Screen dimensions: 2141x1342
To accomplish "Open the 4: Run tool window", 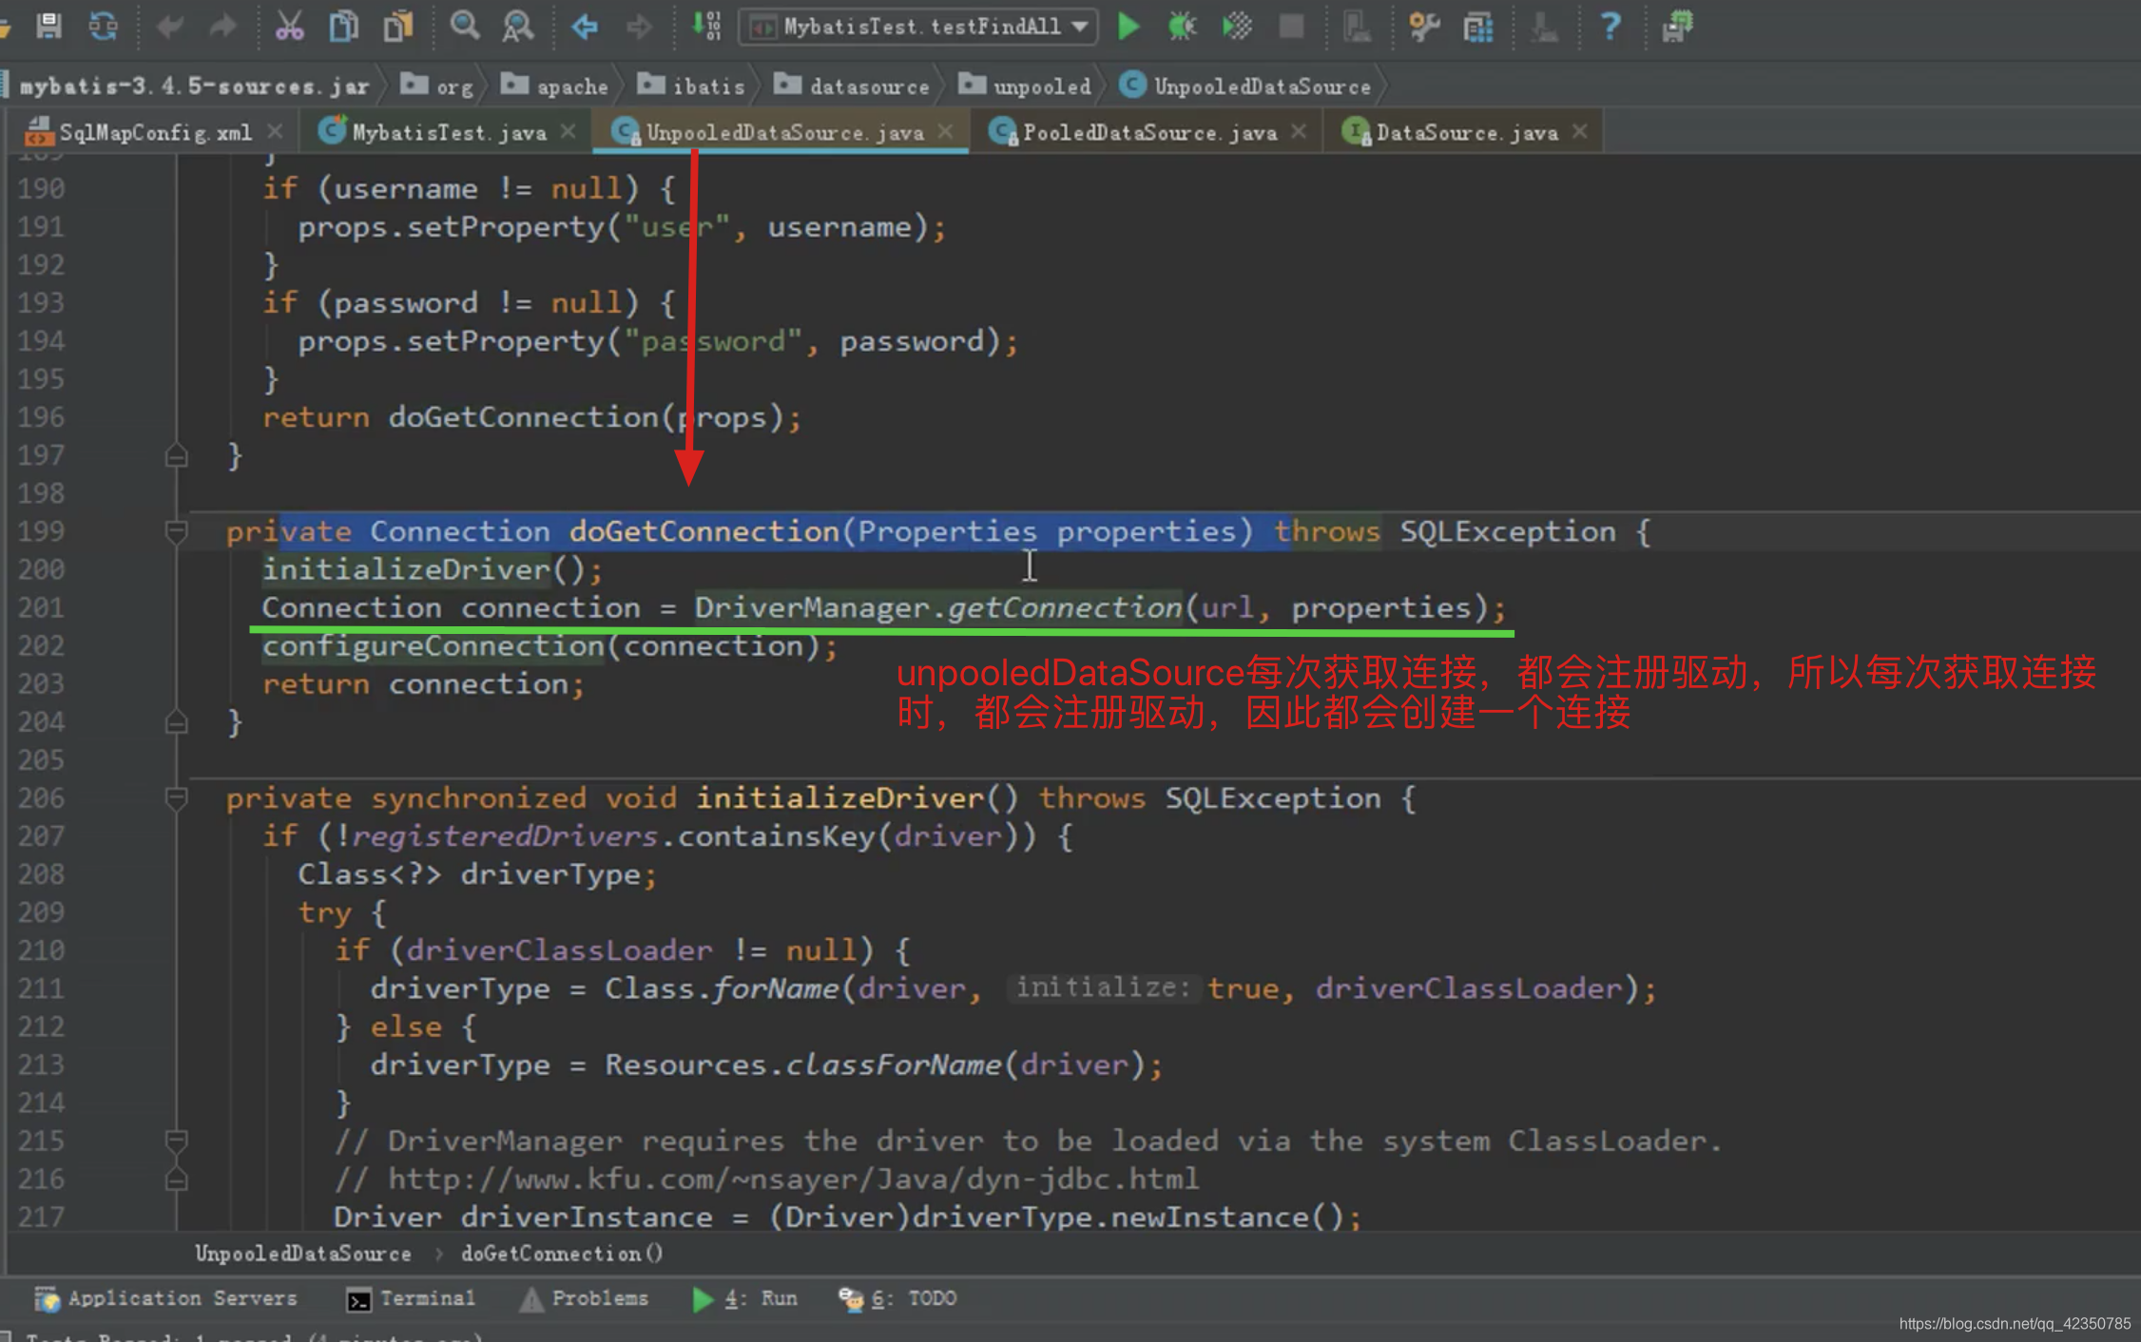I will pyautogui.click(x=744, y=1298).
